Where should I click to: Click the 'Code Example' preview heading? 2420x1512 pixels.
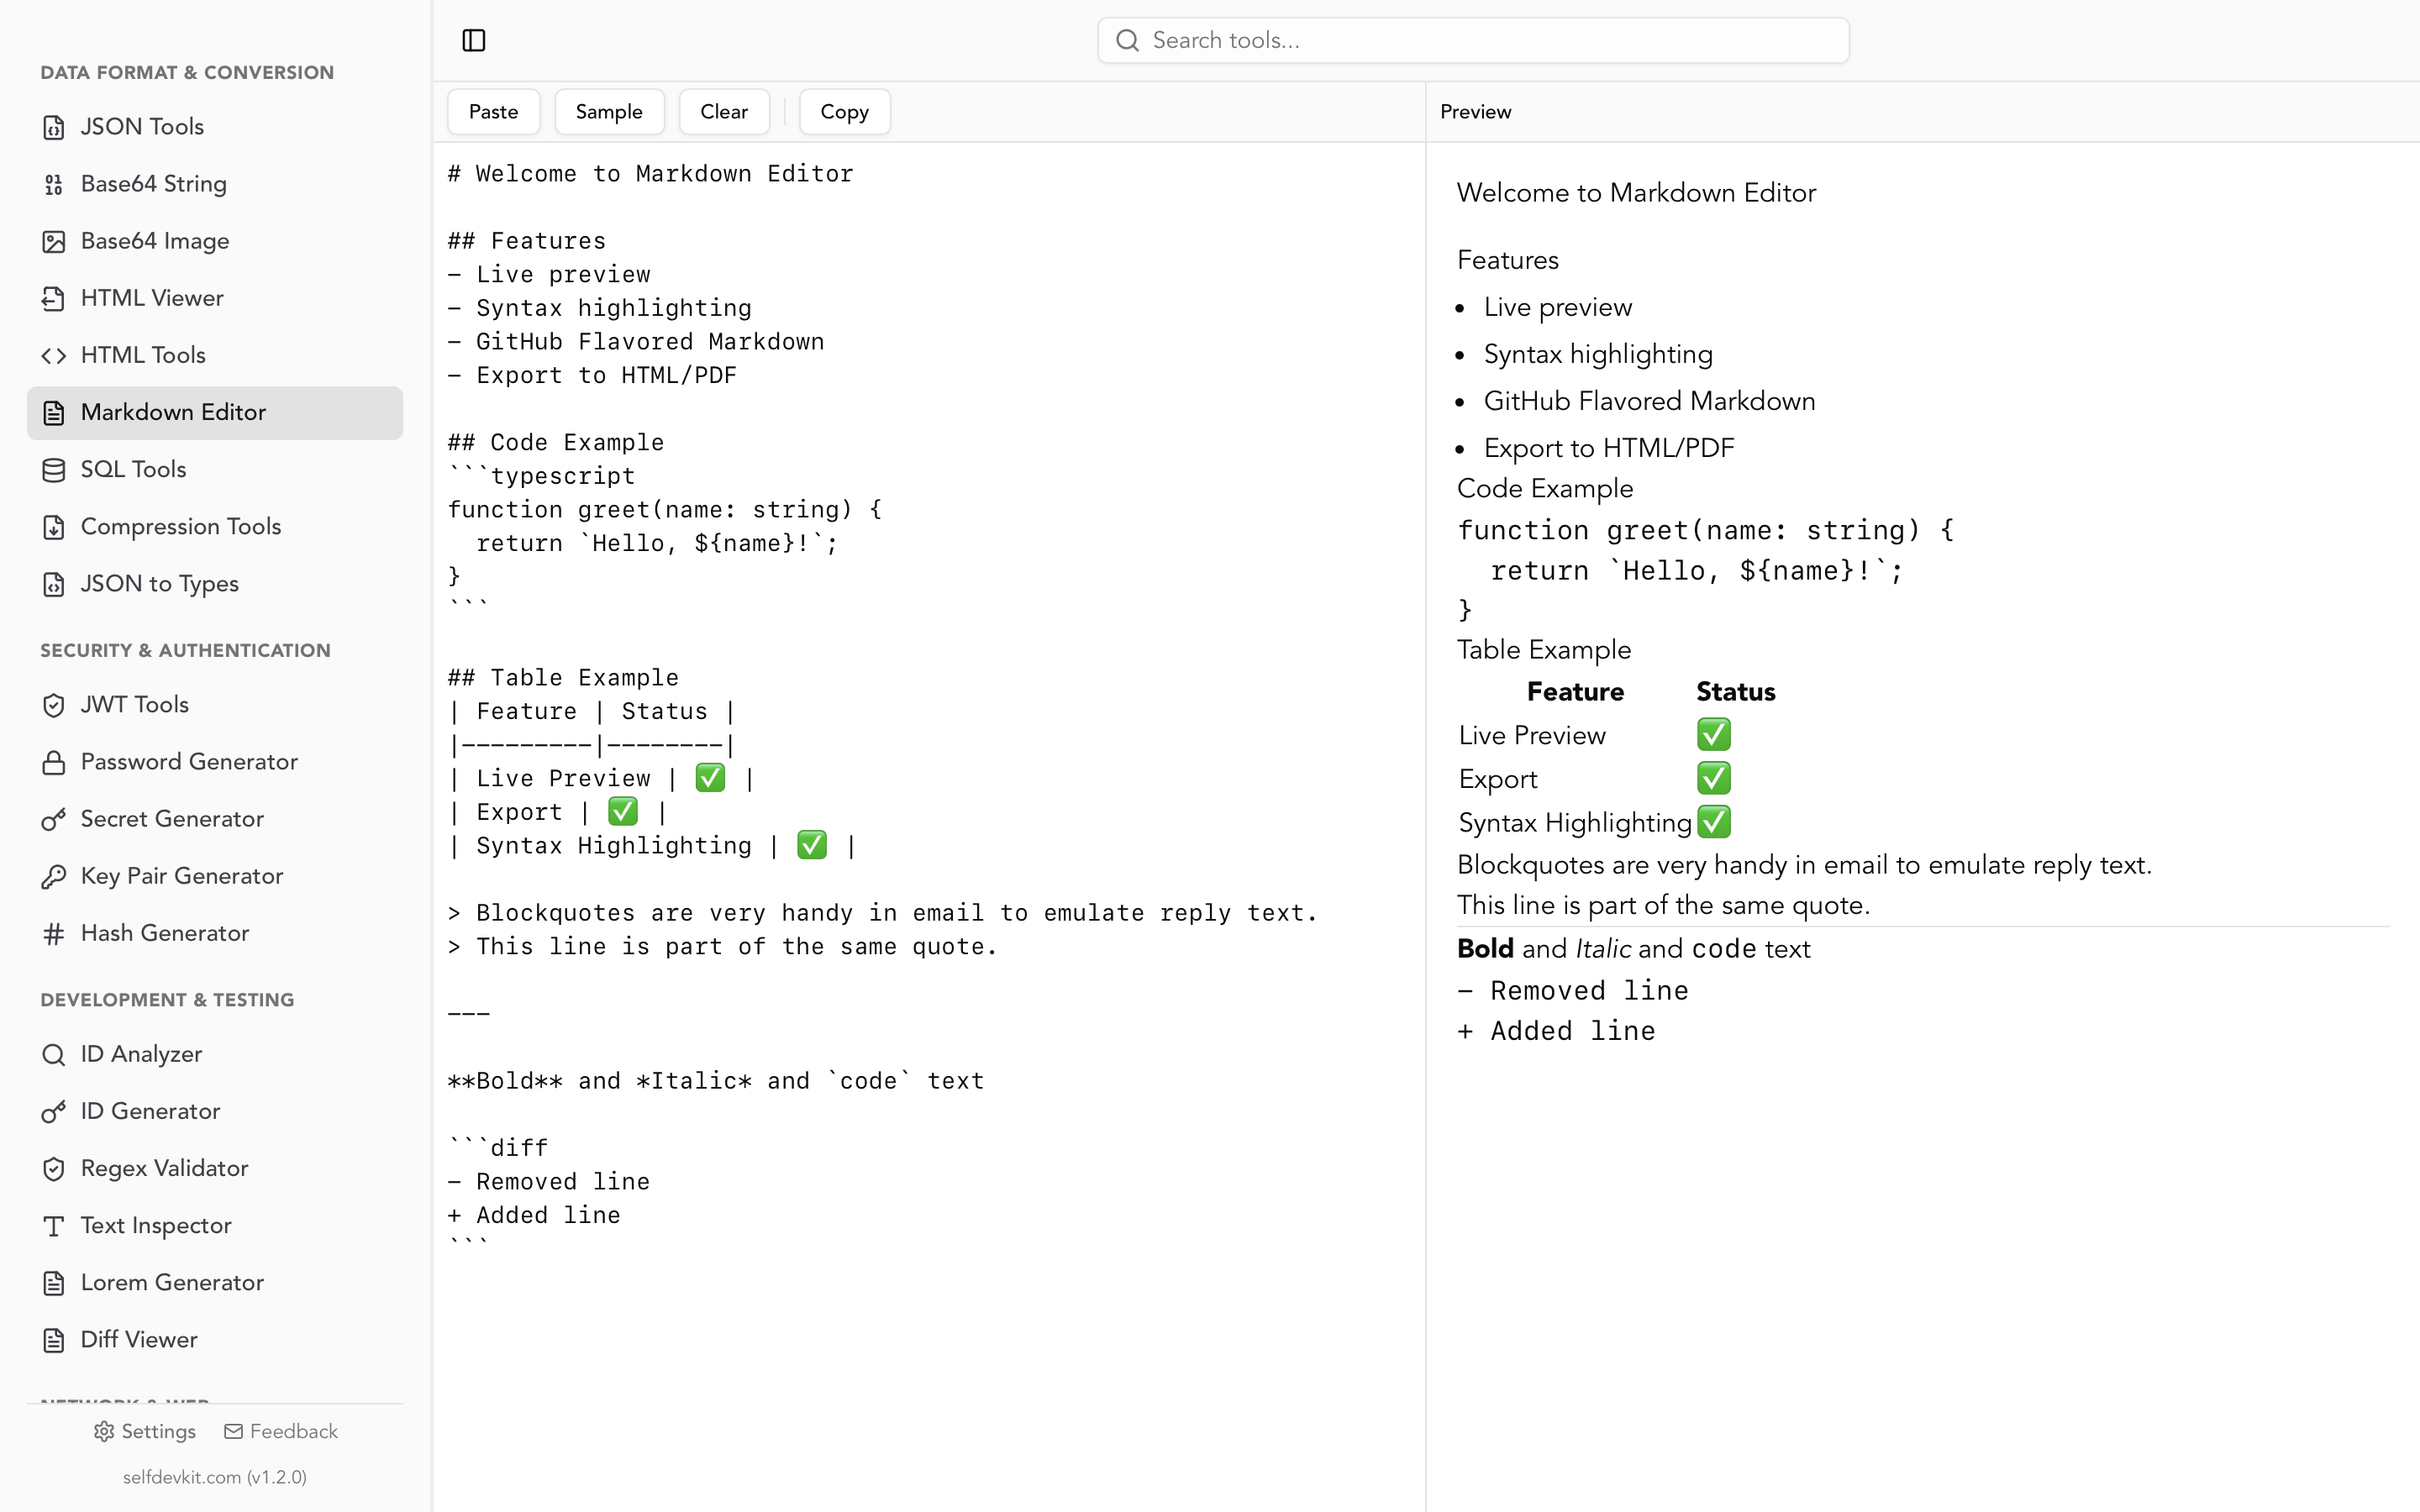(x=1545, y=488)
